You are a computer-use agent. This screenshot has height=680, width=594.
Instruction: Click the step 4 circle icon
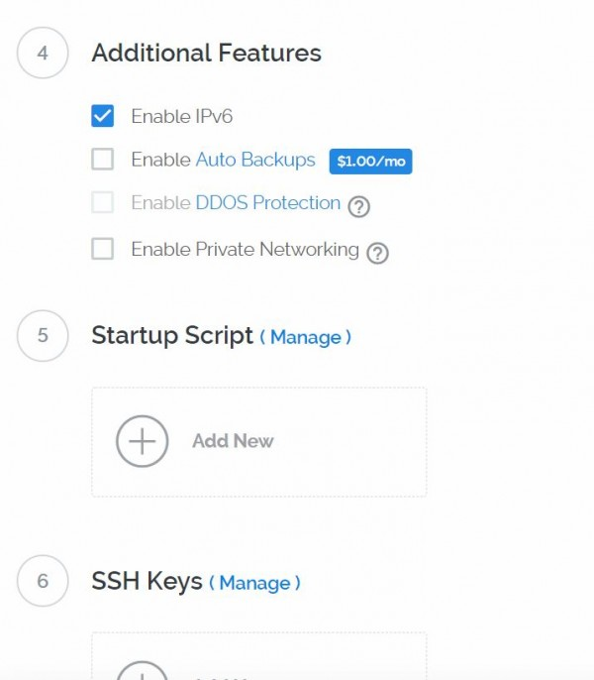coord(43,53)
